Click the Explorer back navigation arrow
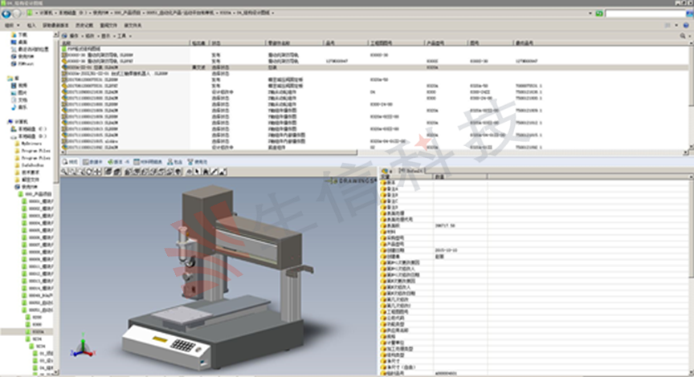The image size is (694, 377). [7, 14]
